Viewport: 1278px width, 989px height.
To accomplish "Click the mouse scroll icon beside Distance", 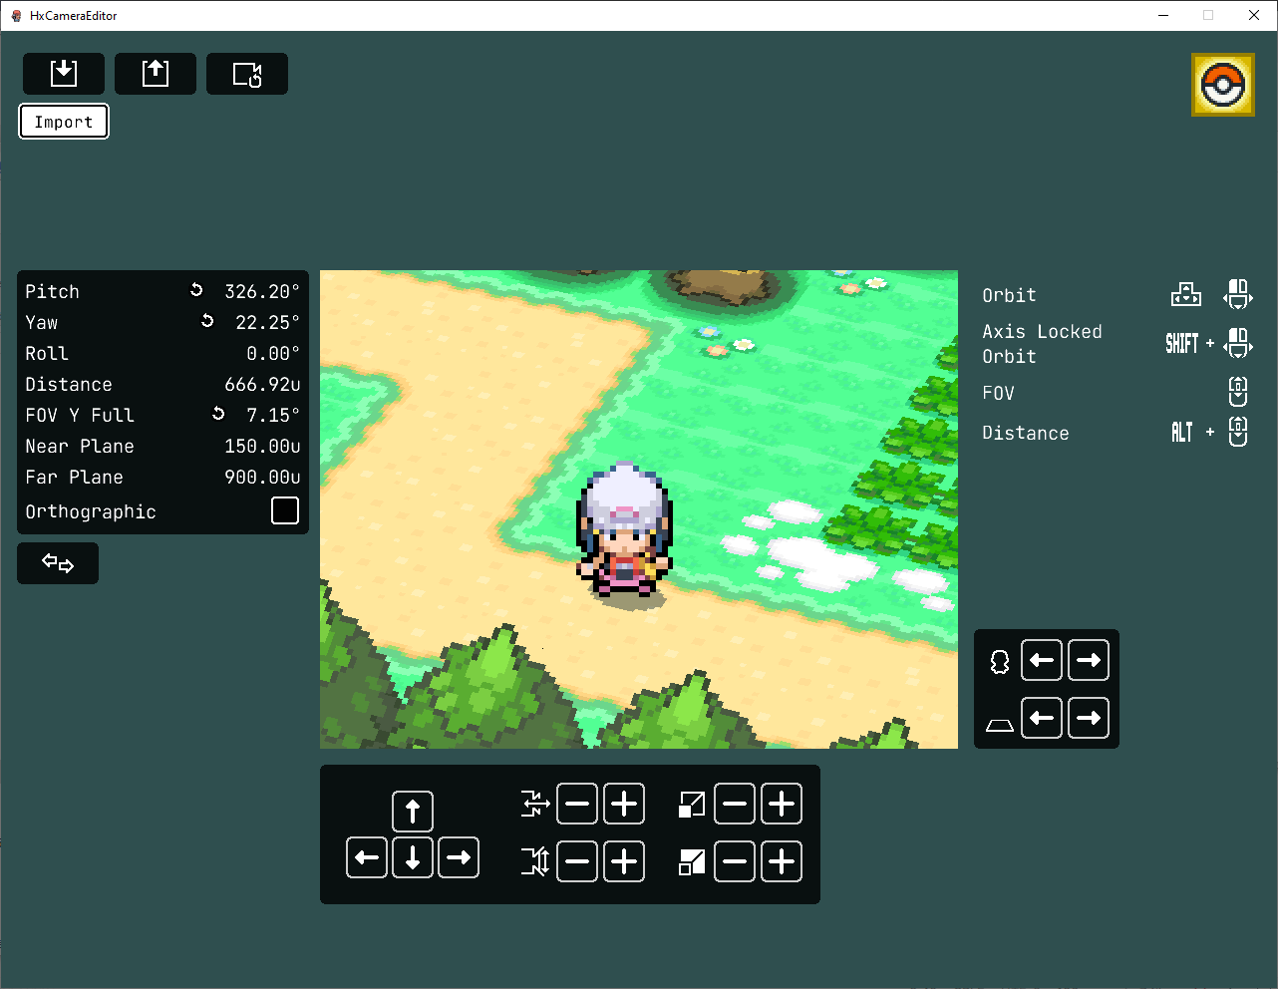I will pos(1238,431).
